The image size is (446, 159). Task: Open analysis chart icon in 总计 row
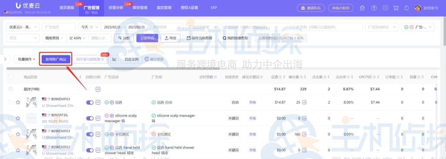98,89
